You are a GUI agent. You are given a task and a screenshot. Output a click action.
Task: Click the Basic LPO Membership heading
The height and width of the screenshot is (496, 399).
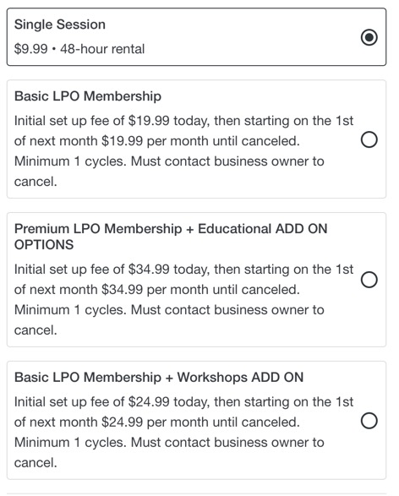(88, 96)
